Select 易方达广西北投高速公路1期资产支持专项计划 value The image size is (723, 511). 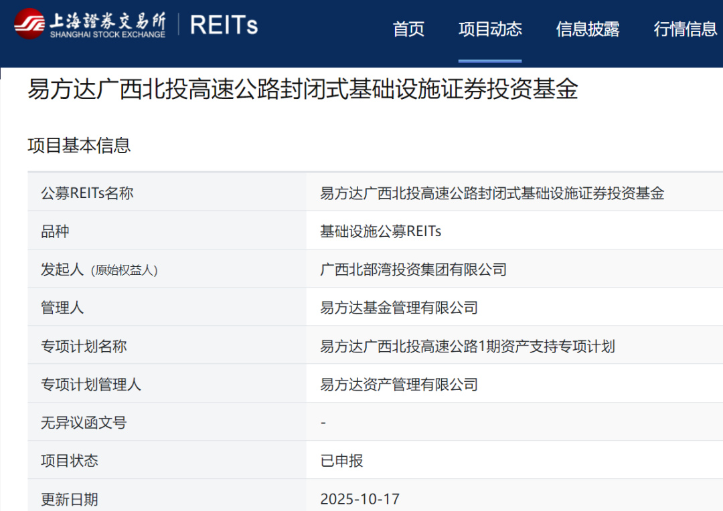[x=467, y=346]
